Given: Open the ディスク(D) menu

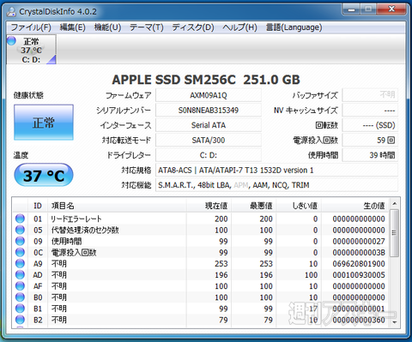Looking at the screenshot, I should 193,27.
